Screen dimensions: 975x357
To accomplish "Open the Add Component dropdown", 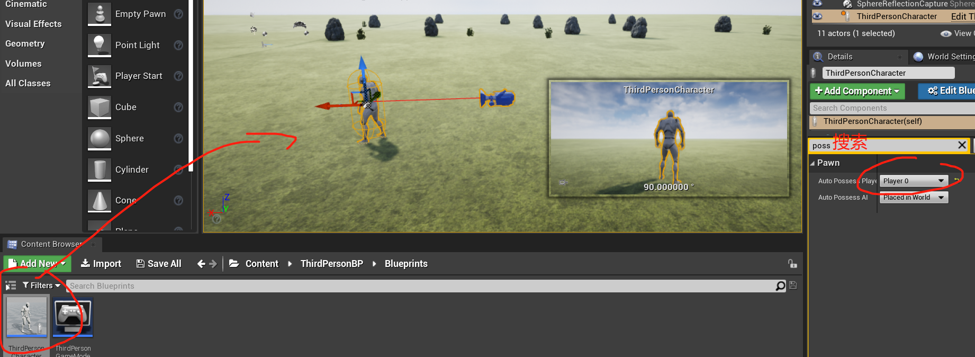I will [x=857, y=91].
